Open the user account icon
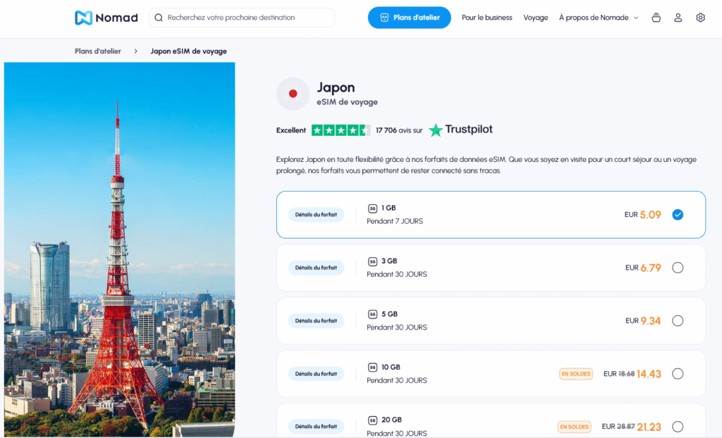This screenshot has width=722, height=438. click(x=678, y=17)
